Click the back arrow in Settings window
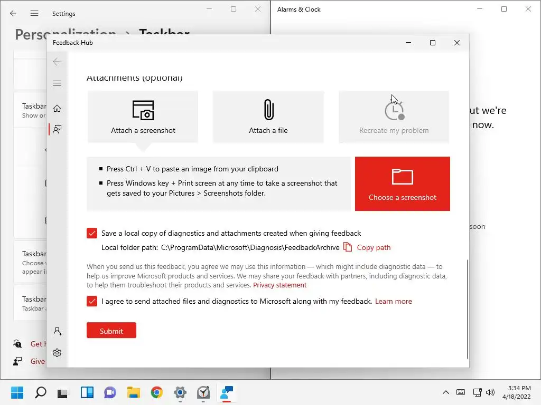The image size is (541, 405). pos(13,13)
